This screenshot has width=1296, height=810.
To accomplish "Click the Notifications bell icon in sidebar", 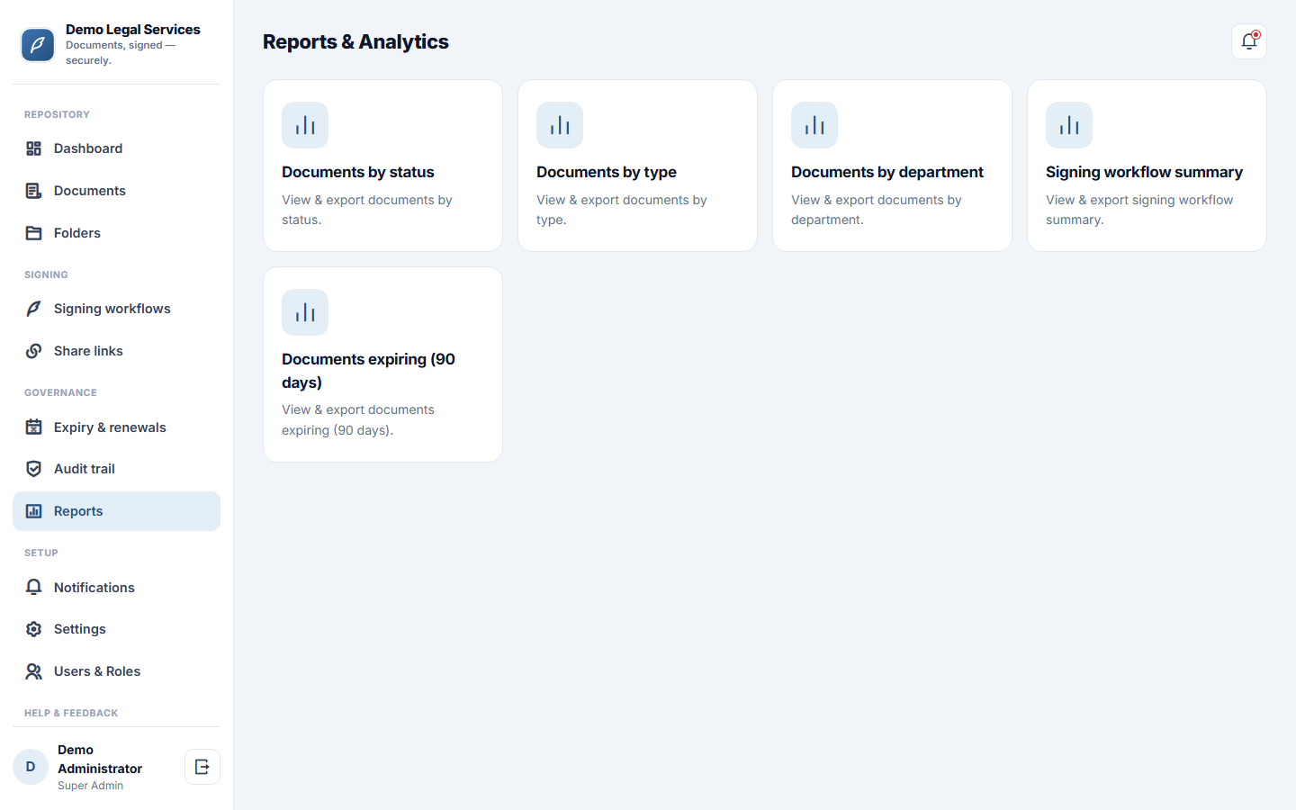I will [34, 588].
